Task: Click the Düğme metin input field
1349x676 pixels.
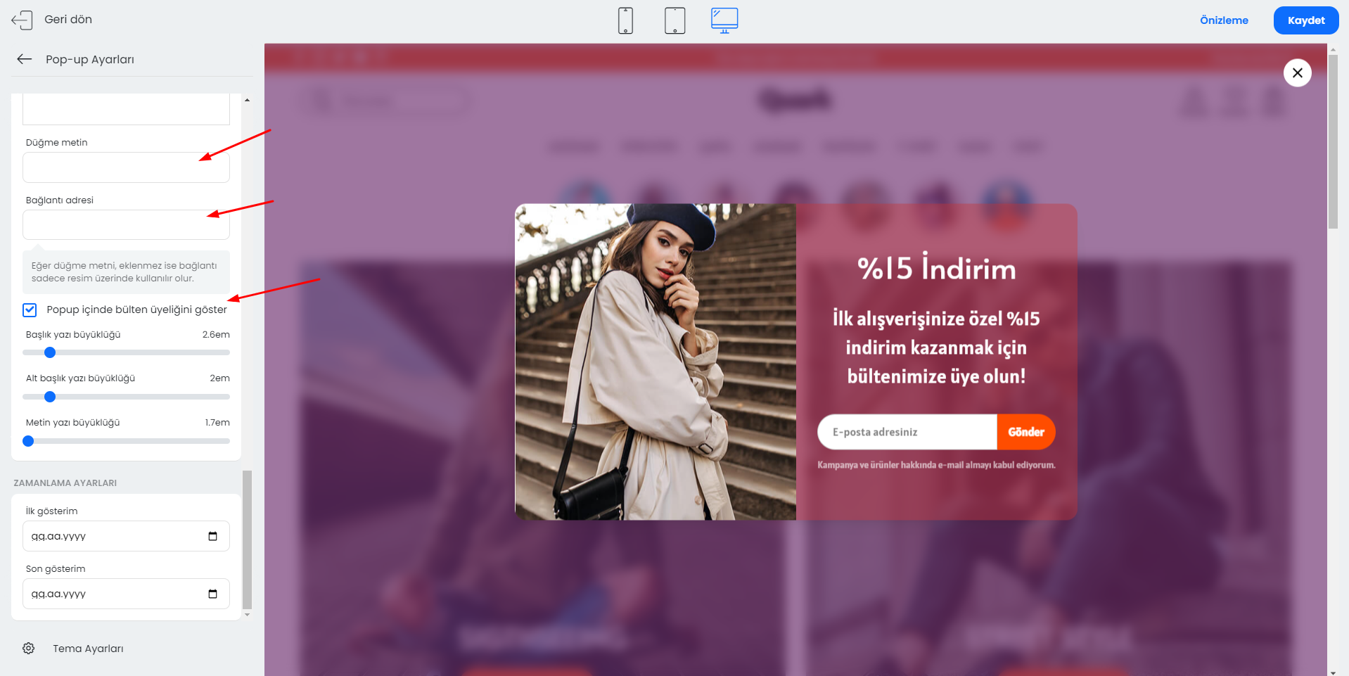Action: tap(126, 167)
